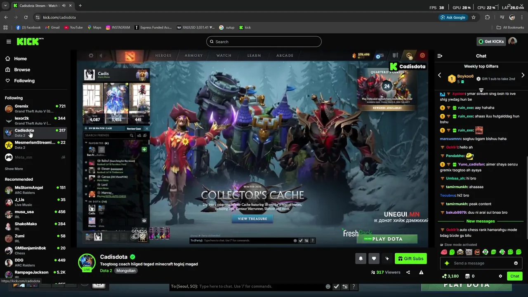
Task: Open the chat shop icon showing 0
Action: pos(467,276)
